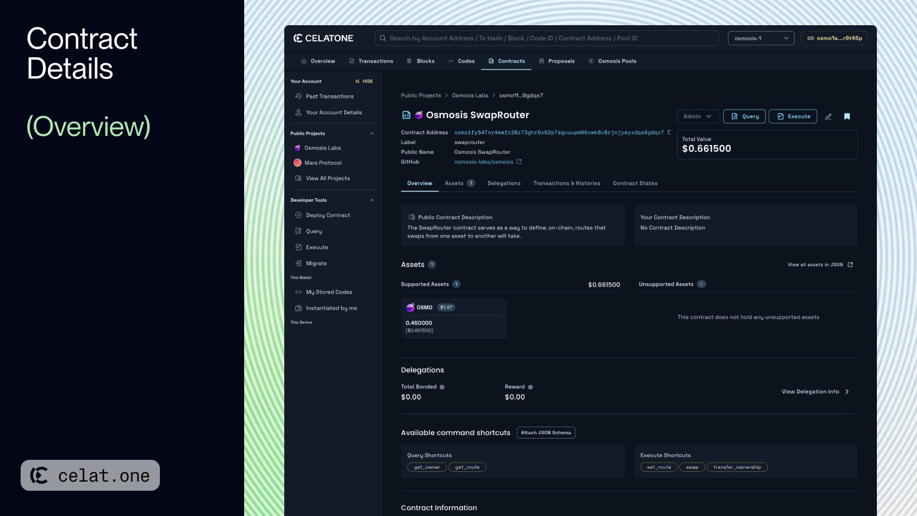This screenshot has width=917, height=516.
Task: Click the wallet link icon in header
Action: click(x=810, y=38)
